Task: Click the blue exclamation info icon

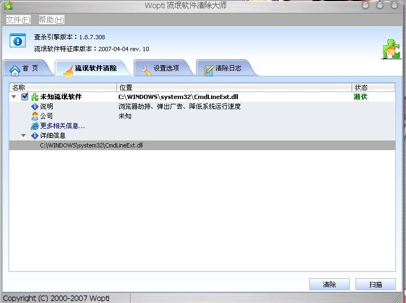Action: [18, 41]
